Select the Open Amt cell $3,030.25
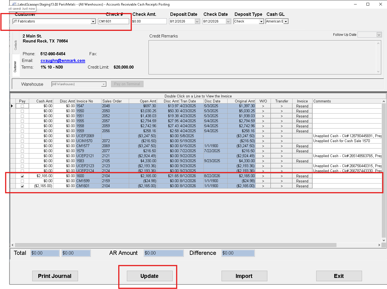The image size is (387, 289). [143, 111]
